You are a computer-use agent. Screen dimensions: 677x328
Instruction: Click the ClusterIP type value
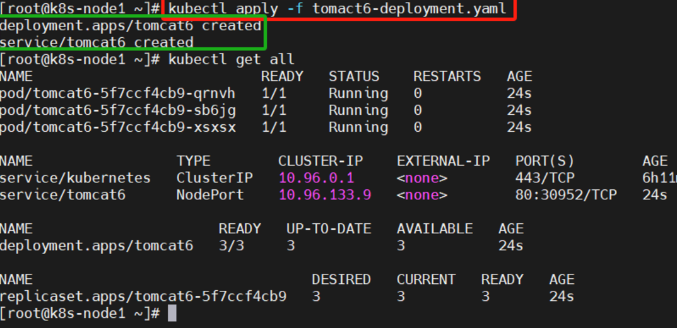click(215, 178)
